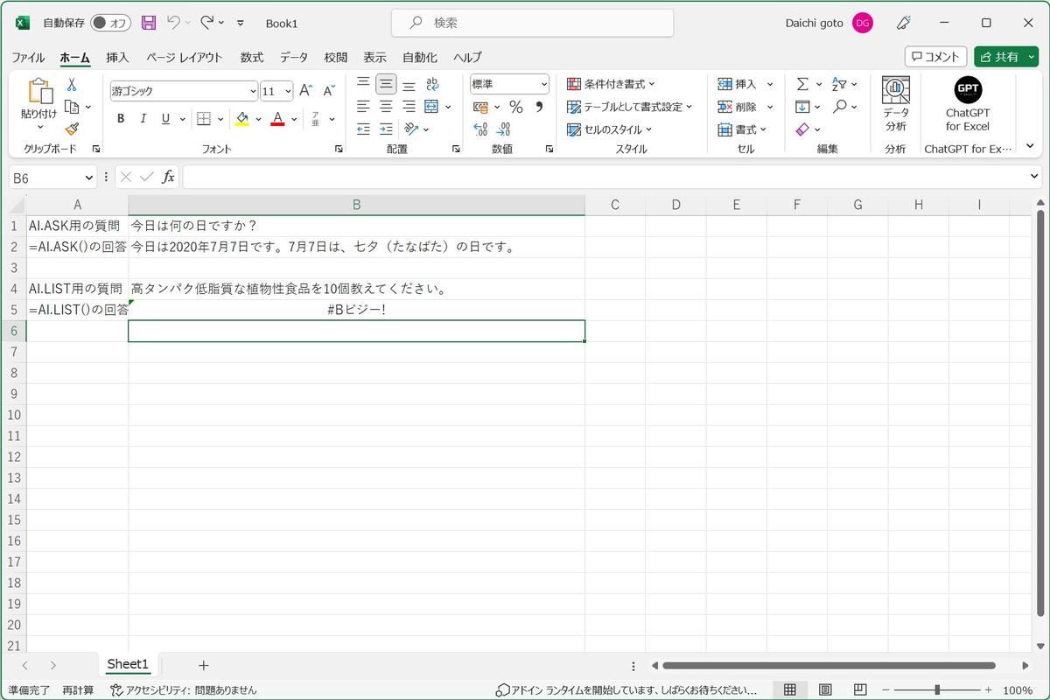Screen dimensions: 1050x700
Task: Expand the formula bar chevron
Action: 1035,177
